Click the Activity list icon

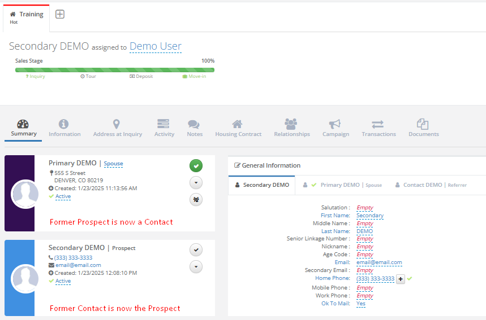(163, 124)
